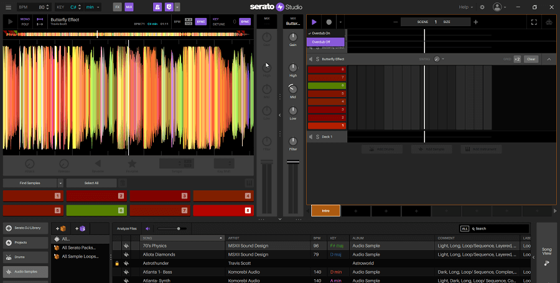Open the Swing dropdown arrow
560x283 pixels.
[443, 59]
